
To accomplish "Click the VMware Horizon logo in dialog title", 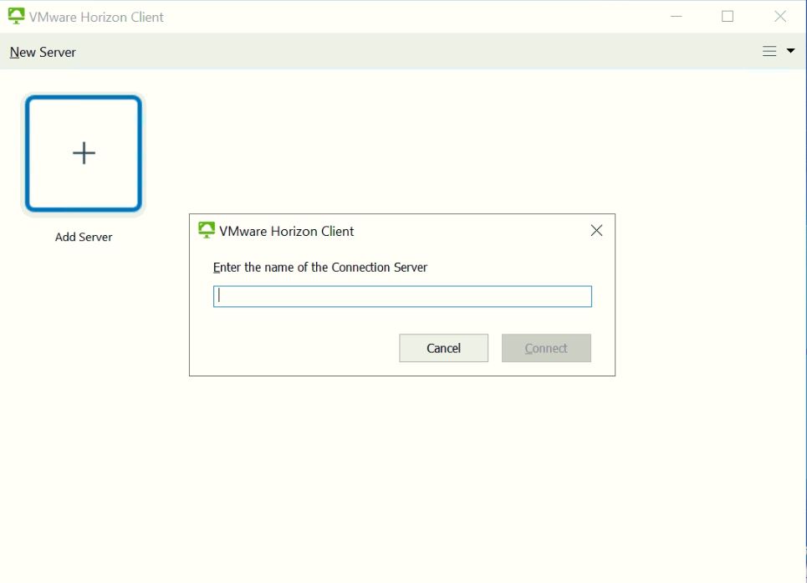I will click(x=207, y=230).
